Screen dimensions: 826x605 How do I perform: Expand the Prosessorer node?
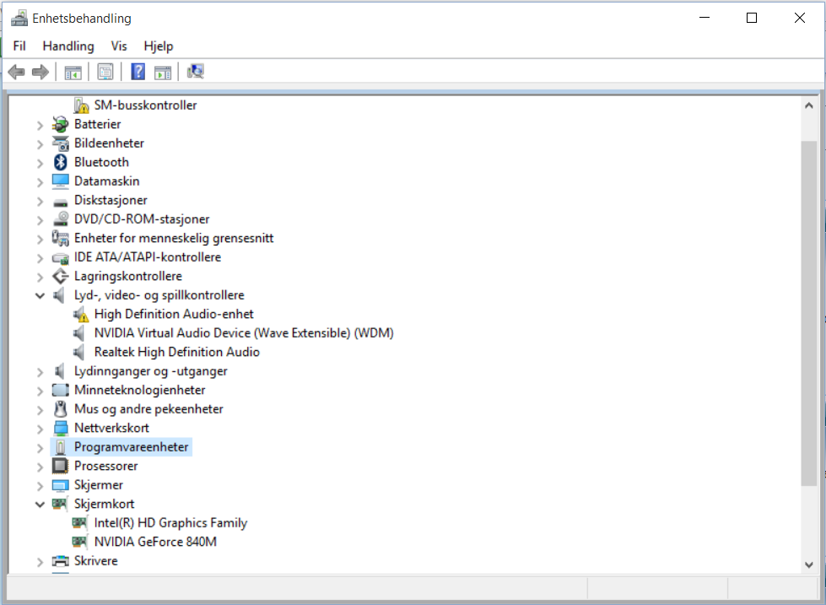(40, 467)
